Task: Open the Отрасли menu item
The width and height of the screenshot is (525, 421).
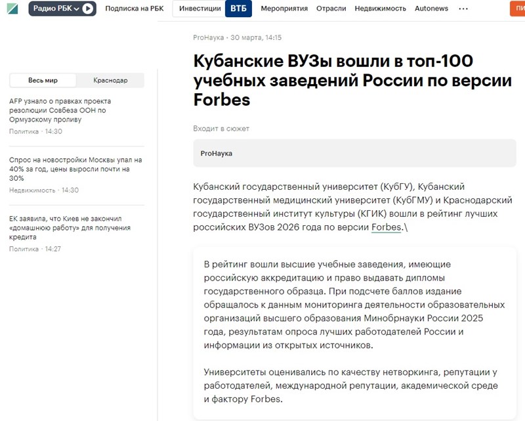Action: tap(331, 9)
